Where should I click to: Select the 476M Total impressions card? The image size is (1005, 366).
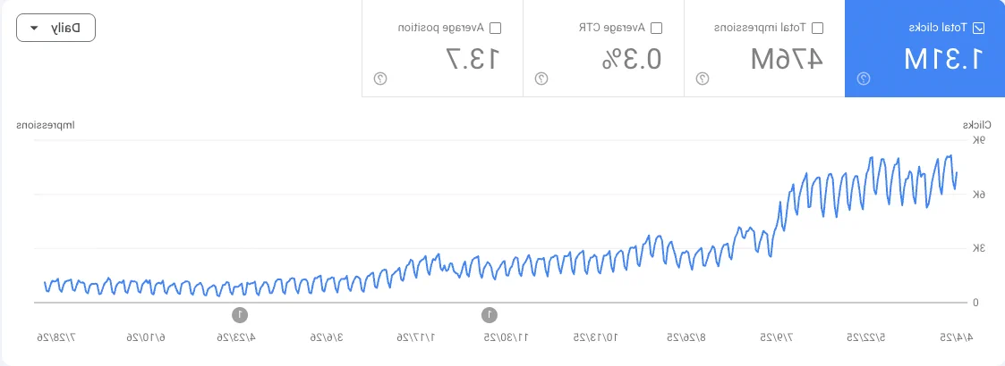point(764,48)
